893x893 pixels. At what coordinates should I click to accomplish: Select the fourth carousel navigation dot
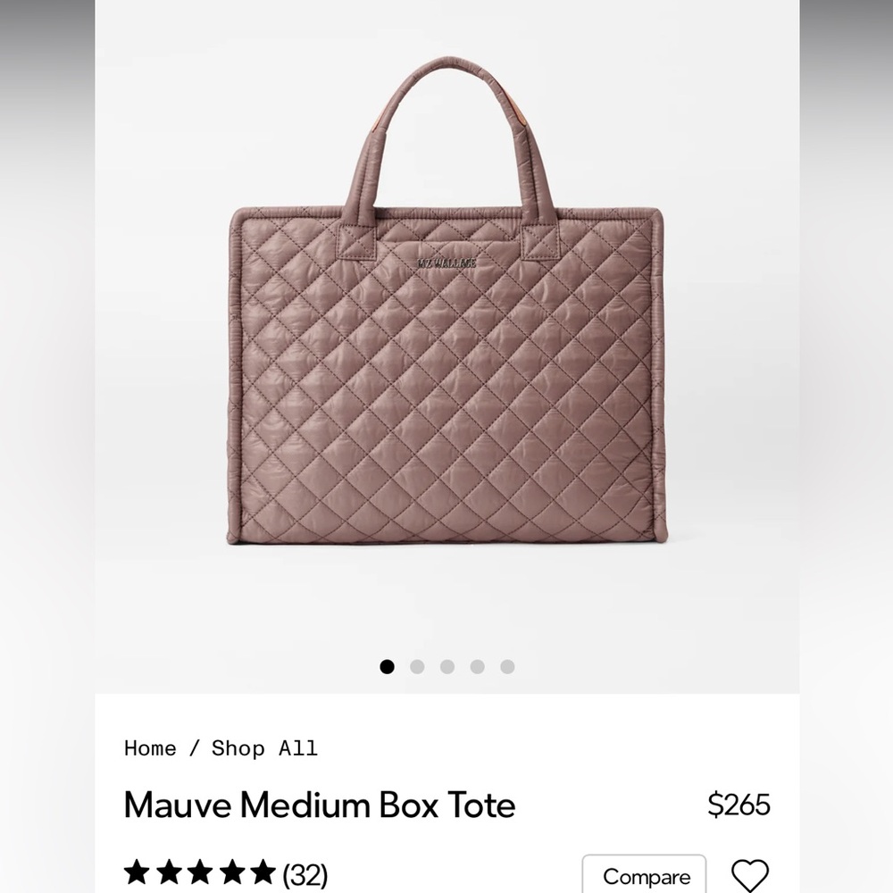(x=477, y=665)
